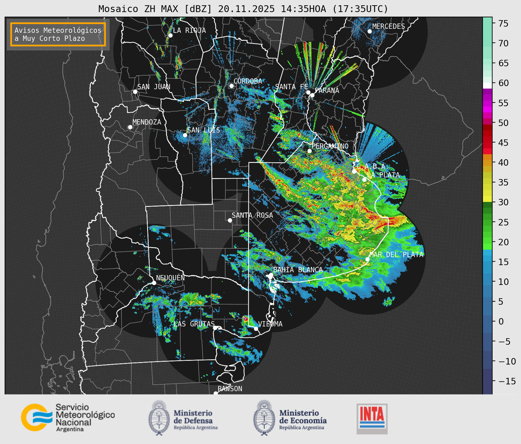Click the SAN JUAN city label
The width and height of the screenshot is (521, 444).
(154, 87)
